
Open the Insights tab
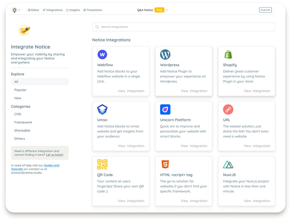click(x=73, y=10)
